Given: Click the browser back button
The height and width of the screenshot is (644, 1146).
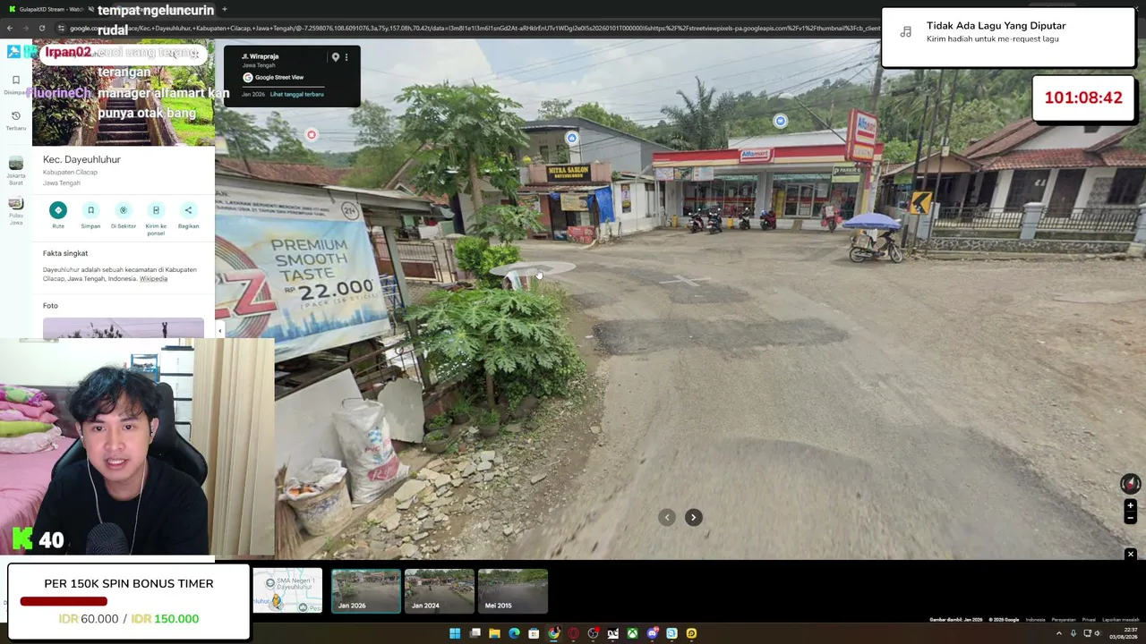Looking at the screenshot, I should [x=10, y=28].
